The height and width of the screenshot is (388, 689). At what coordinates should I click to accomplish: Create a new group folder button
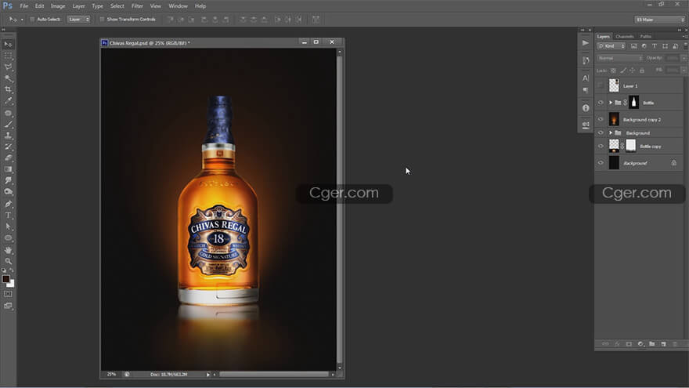[652, 344]
